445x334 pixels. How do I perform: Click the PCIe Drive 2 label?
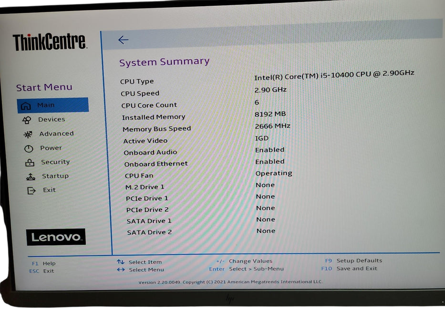coord(147,209)
